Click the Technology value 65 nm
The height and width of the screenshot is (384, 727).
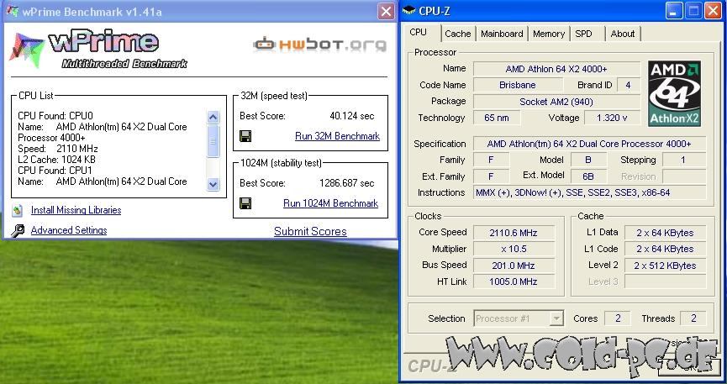[496, 118]
